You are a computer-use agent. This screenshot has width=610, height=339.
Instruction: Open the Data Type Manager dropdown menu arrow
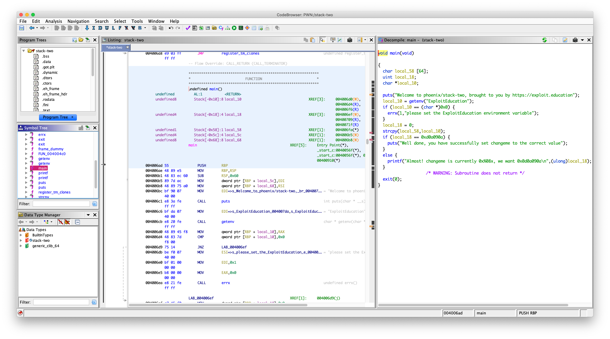tap(88, 215)
